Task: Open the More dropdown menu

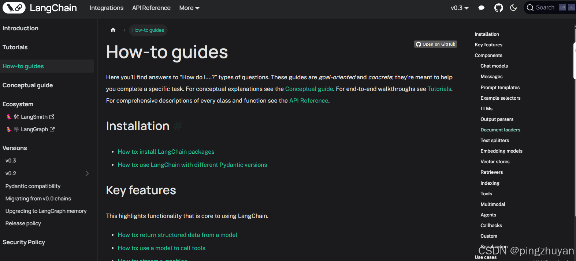Action: coord(189,8)
